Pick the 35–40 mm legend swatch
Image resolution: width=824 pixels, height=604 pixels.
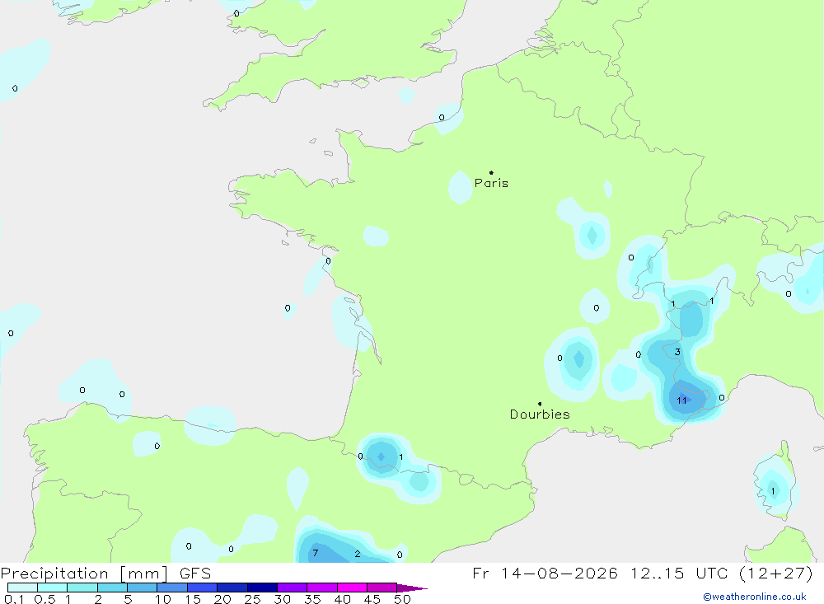[x=322, y=588]
